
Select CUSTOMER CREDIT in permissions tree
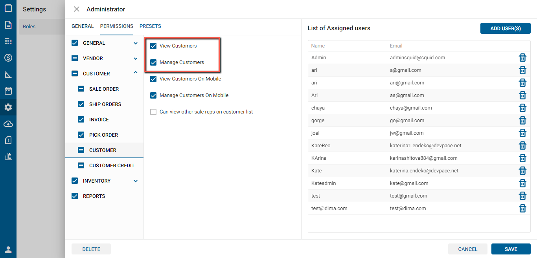tap(112, 165)
